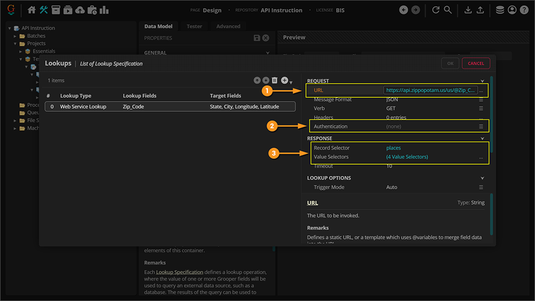
Task: Open the Authentication options menu
Action: coord(481,127)
